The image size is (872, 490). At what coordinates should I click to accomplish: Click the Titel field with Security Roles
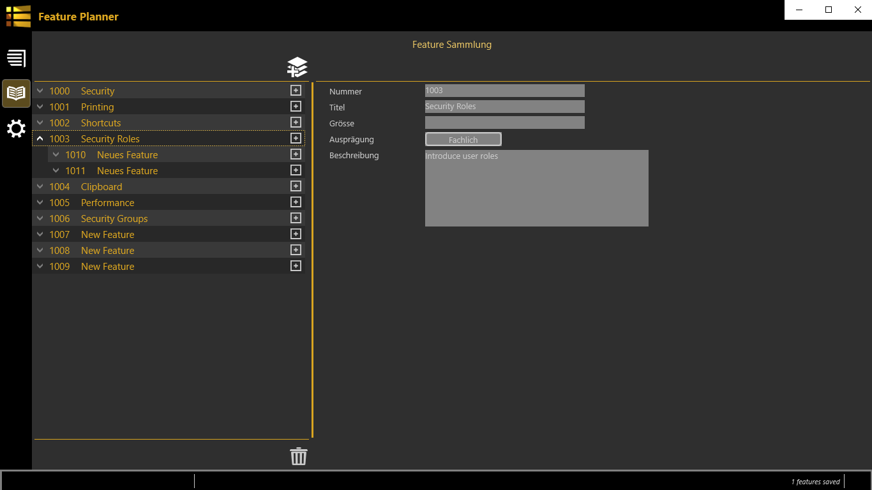[x=505, y=107]
